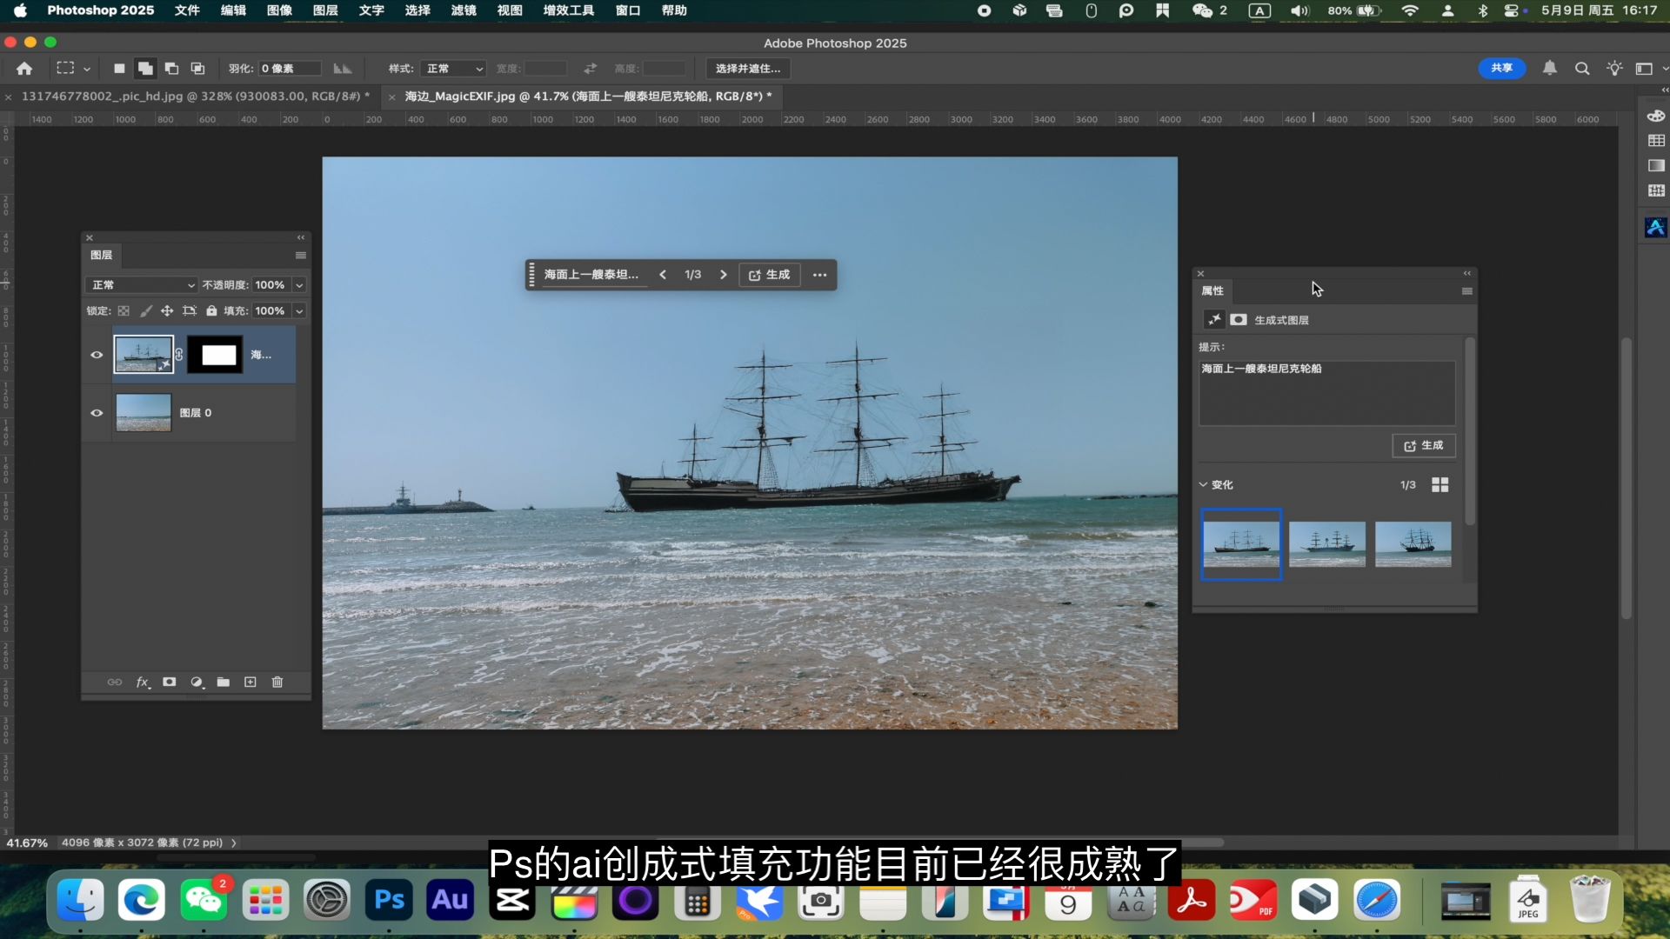Create new fill or adjustment layer
The height and width of the screenshot is (939, 1670).
click(197, 683)
